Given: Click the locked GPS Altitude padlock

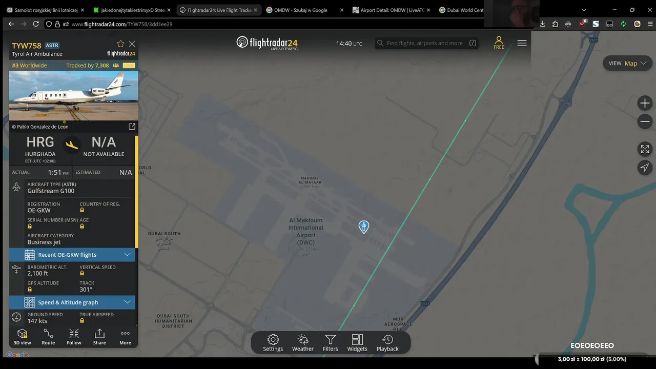Looking at the screenshot, I should tap(30, 290).
